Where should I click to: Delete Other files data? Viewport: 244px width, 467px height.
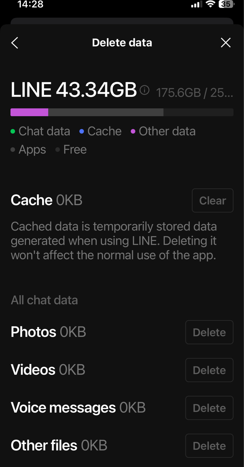point(209,445)
